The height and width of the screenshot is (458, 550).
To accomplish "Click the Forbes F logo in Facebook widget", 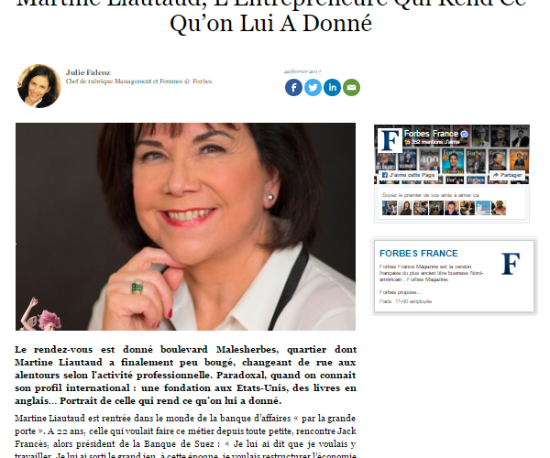I will 390,140.
